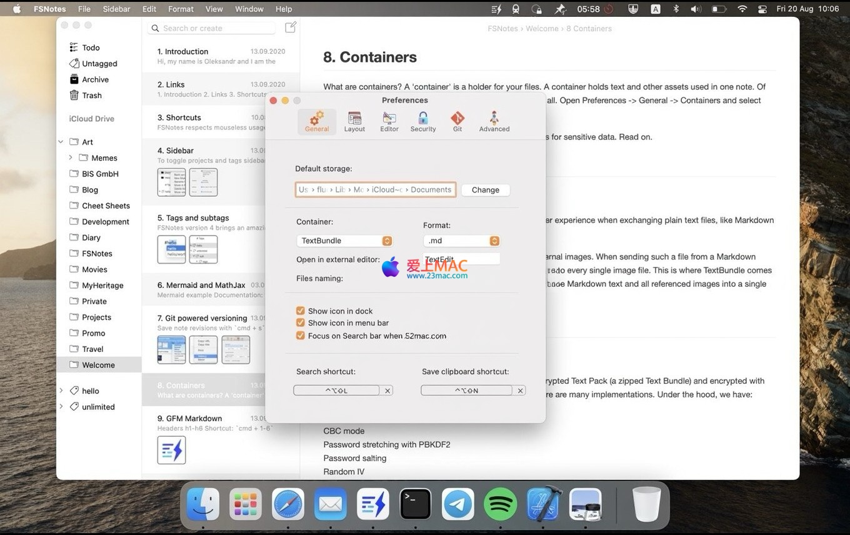Clear the Search shortcut with X
Image resolution: width=850 pixels, height=535 pixels.
pyautogui.click(x=387, y=391)
